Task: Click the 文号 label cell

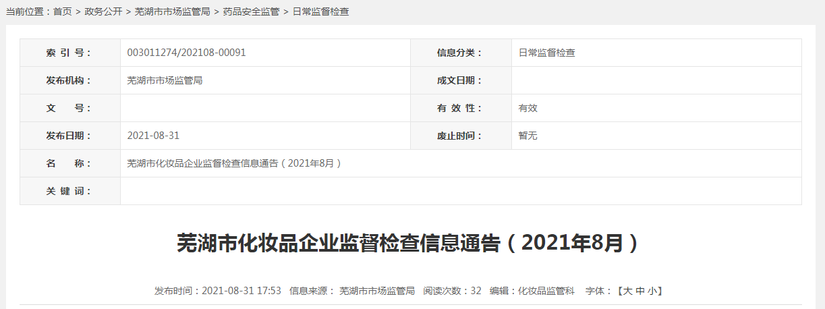Action: (x=70, y=108)
